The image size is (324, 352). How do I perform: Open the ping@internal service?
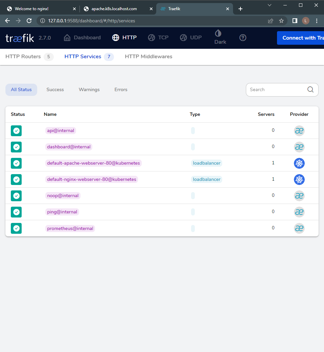[62, 212]
